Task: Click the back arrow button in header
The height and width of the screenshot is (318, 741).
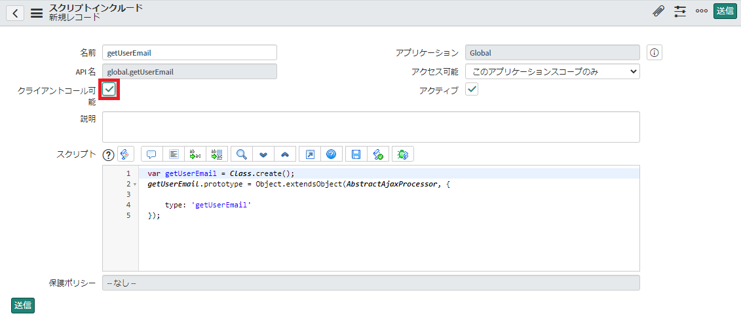Action: (15, 12)
